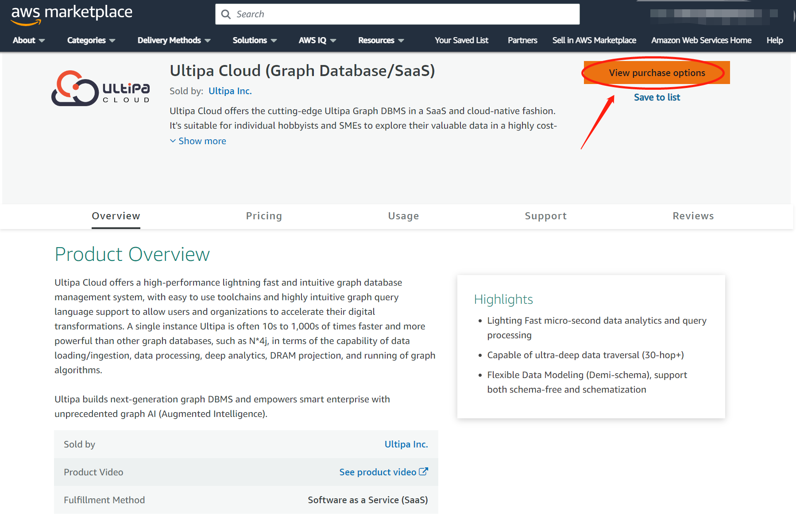This screenshot has width=796, height=520.
Task: Click the 'Lighting Fast micro-second' highlight
Action: pyautogui.click(x=597, y=328)
